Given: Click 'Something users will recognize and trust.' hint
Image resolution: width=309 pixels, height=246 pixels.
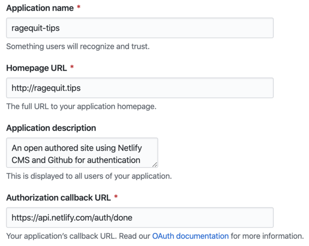Looking at the screenshot, I should tap(78, 46).
